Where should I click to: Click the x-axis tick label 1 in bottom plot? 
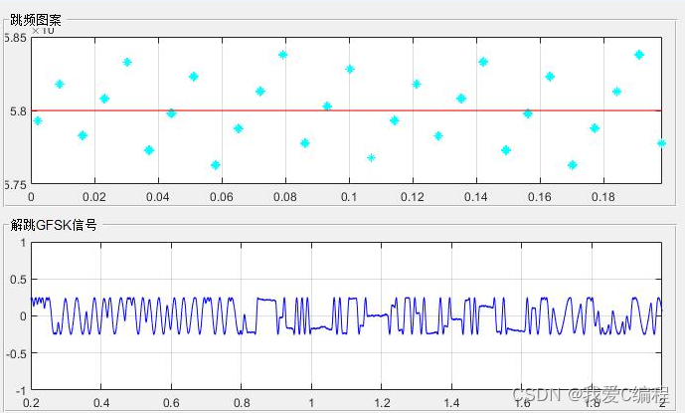[x=312, y=402]
